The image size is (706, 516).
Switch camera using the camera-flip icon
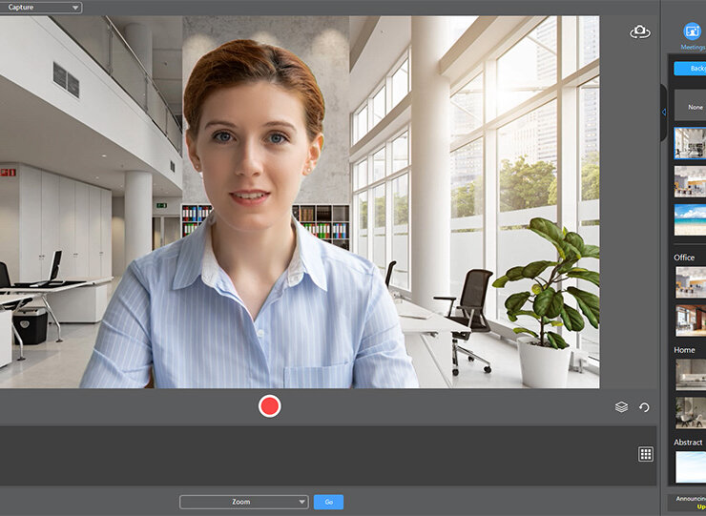click(x=639, y=32)
